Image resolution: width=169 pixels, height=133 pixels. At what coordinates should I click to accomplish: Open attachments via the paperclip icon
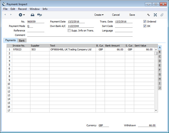tap(162, 15)
